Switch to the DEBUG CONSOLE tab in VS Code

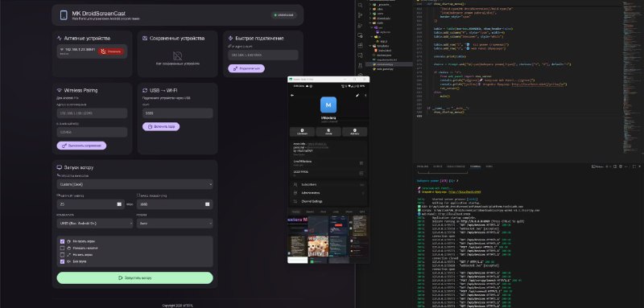pyautogui.click(x=456, y=166)
